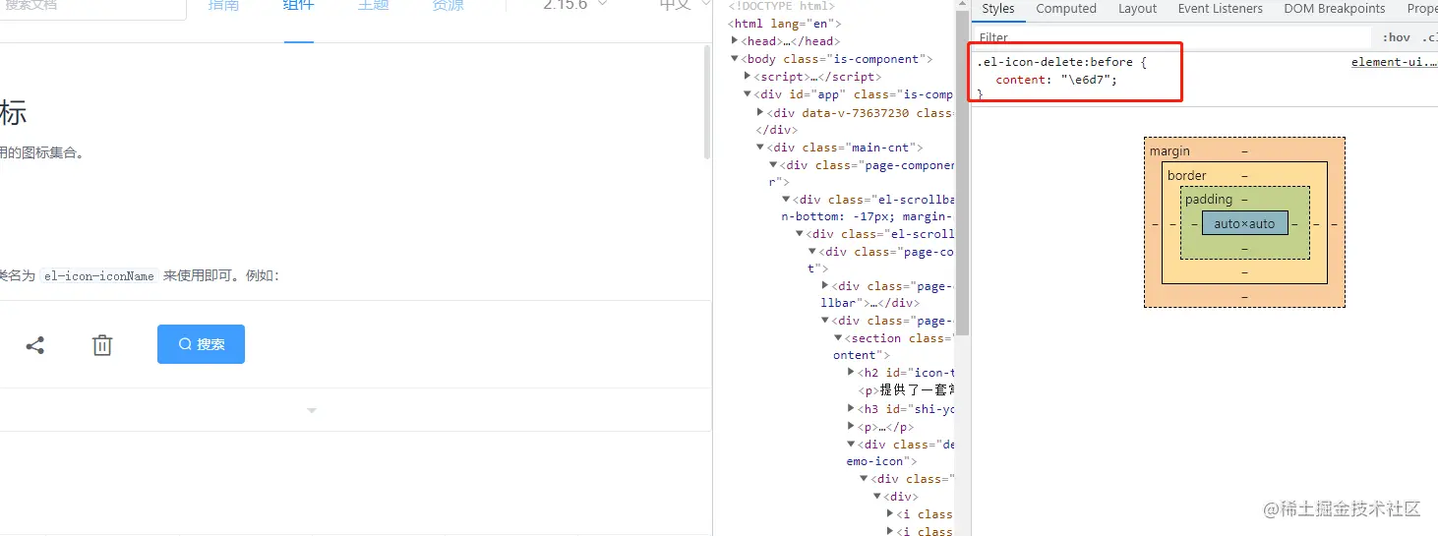Click the el-icon-iconName inline code
Image resolution: width=1438 pixels, height=536 pixels.
point(99,276)
